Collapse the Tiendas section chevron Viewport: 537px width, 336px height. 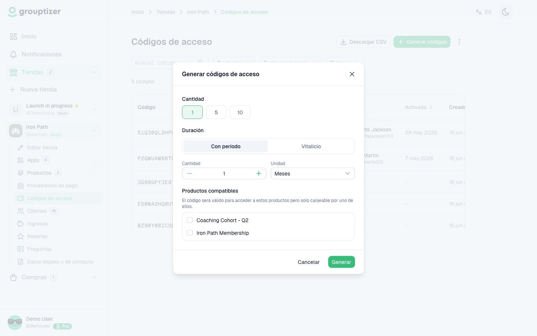tap(94, 72)
